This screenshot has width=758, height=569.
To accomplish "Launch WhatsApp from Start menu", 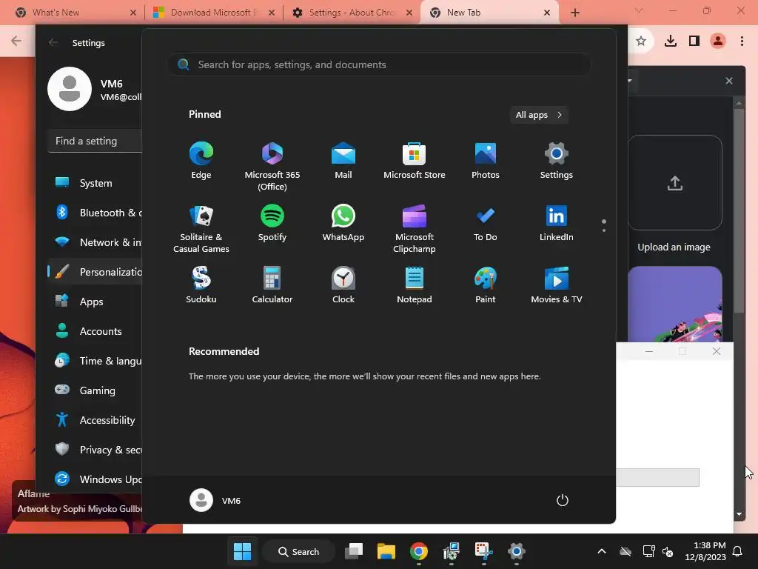I will pos(343,223).
